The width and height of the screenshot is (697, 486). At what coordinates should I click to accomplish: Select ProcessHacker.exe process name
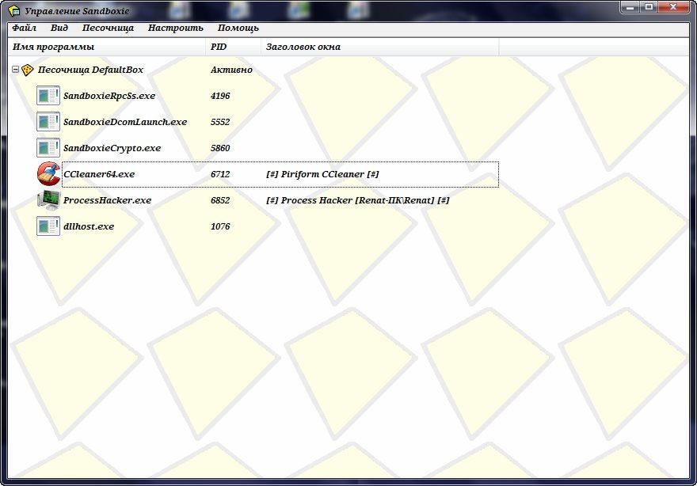(107, 200)
